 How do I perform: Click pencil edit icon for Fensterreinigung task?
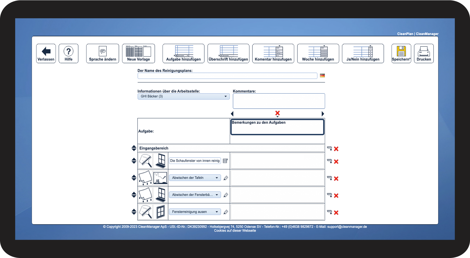pos(226,212)
